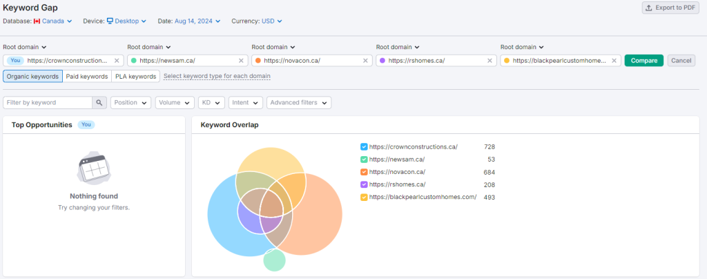
Task: Open the Currency USD dropdown
Action: 272,21
